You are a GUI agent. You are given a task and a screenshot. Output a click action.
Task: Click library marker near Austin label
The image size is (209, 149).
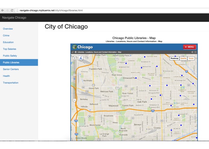point(151,99)
